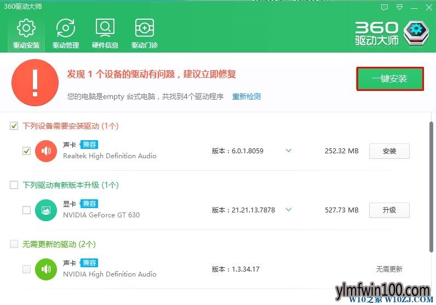Click 升级 for NVIDIA GeForce GT 630
The image size is (436, 305).
tap(389, 210)
